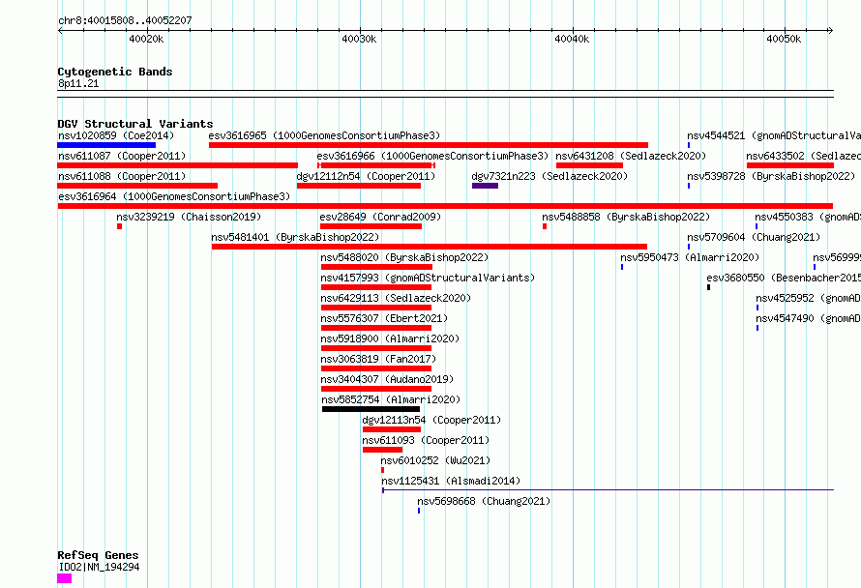This screenshot has height=588, width=861.
Task: Open nsv4157993 (gnomADStructuralVariants) label
Action: [428, 278]
